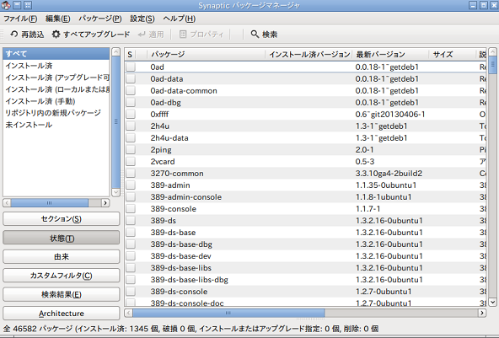Open Properties (プロパティ) from toolbar
The width and height of the screenshot is (499, 338).
coord(201,34)
